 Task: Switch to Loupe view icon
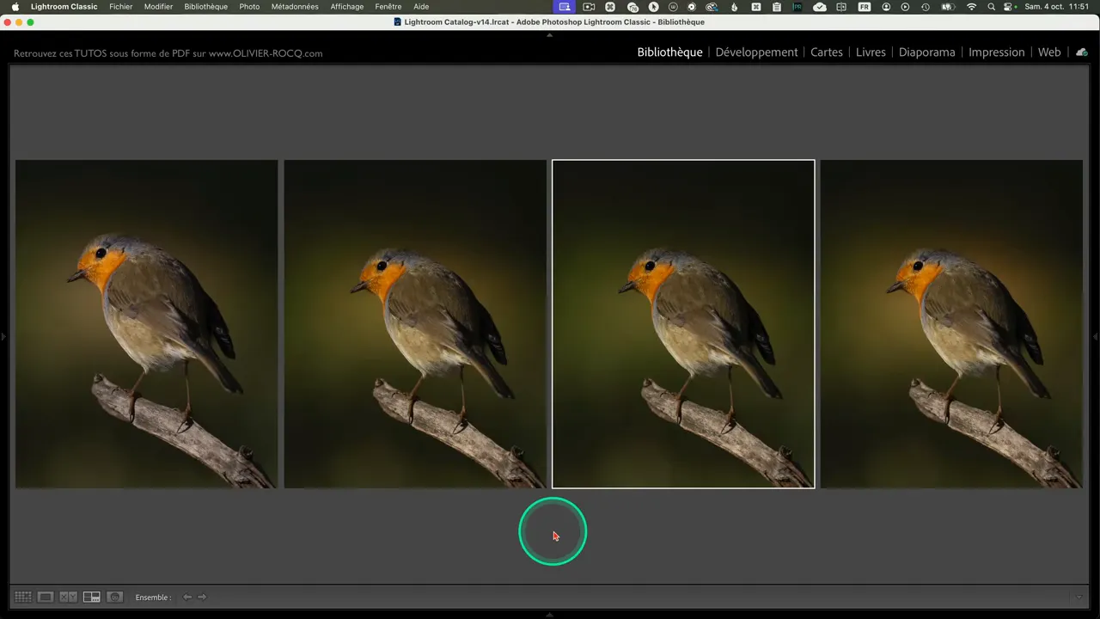[46, 597]
